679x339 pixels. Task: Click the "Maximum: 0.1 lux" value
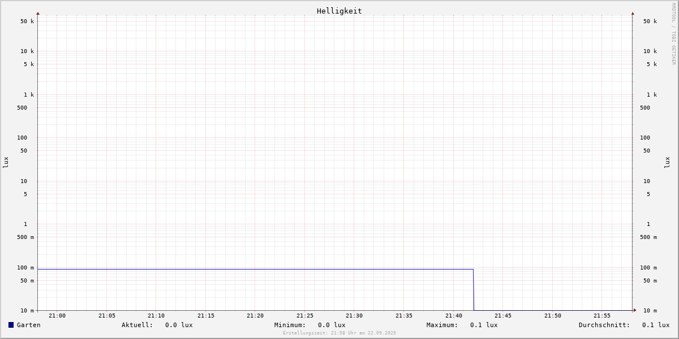point(462,325)
